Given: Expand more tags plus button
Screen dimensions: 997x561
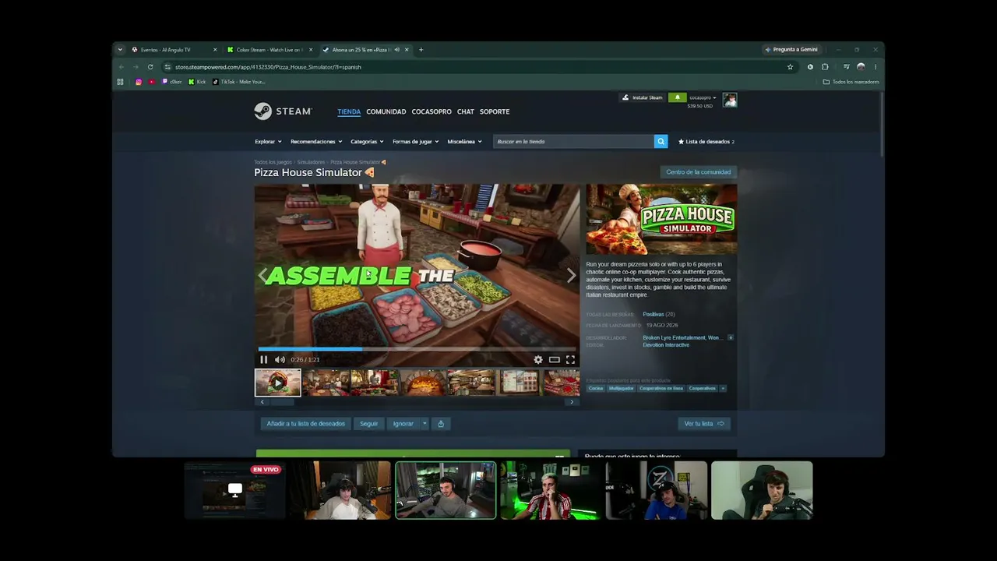Looking at the screenshot, I should click(723, 388).
